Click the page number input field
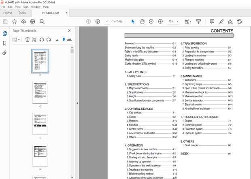The width and height of the screenshot is (251, 179). [x=107, y=21]
